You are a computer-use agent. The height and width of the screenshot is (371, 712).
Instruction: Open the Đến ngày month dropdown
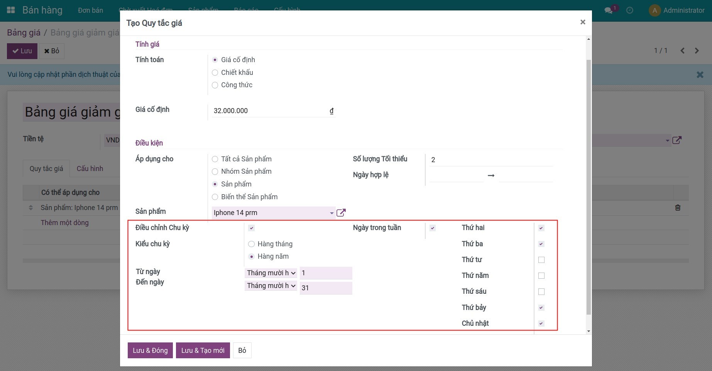click(271, 286)
